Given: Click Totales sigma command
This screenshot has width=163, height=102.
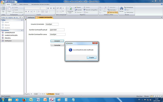Looking at the screenshot, I should coord(87,7).
